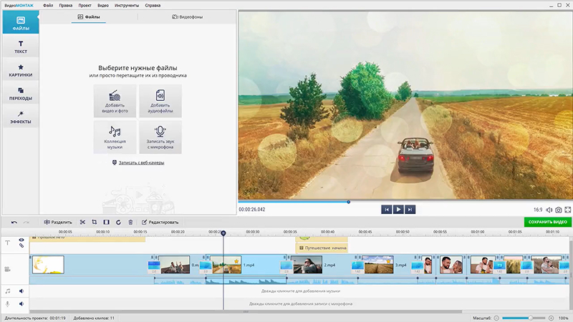Redo the last undone action
Viewport: 573px width, 322px height.
click(x=27, y=222)
